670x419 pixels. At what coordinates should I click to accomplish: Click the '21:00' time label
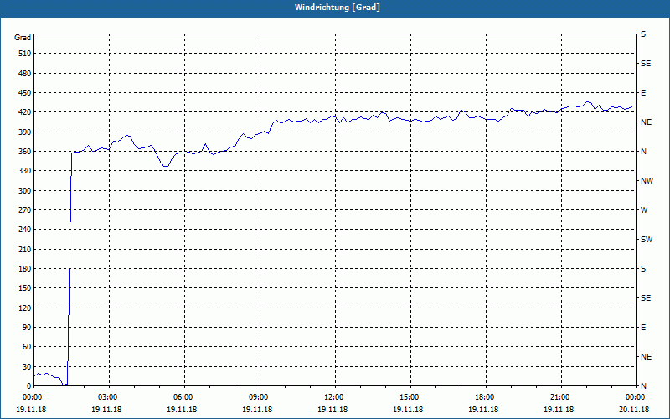tap(559, 397)
